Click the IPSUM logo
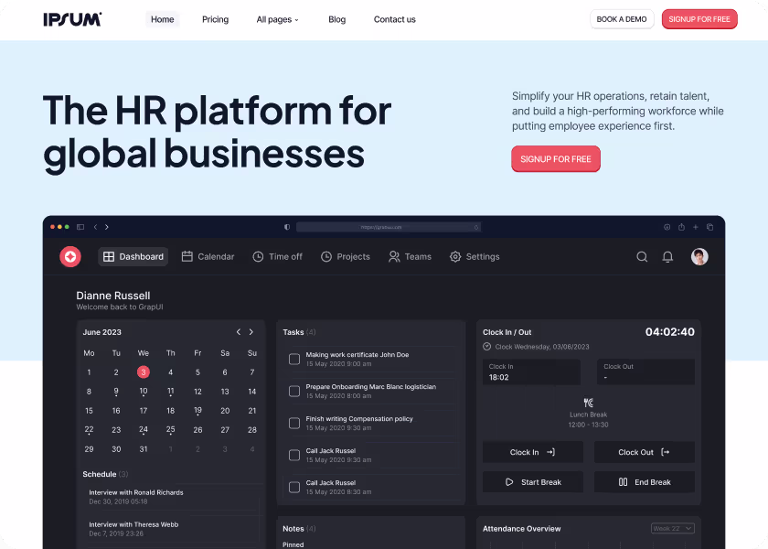768x549 pixels. click(72, 19)
